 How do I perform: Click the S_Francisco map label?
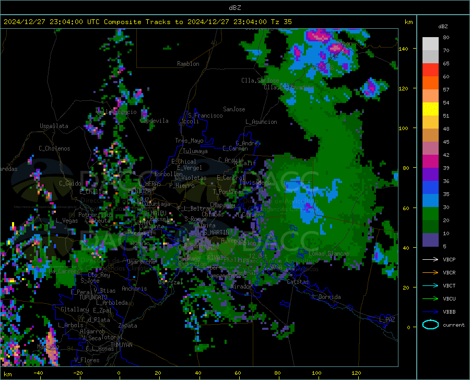pyautogui.click(x=205, y=116)
